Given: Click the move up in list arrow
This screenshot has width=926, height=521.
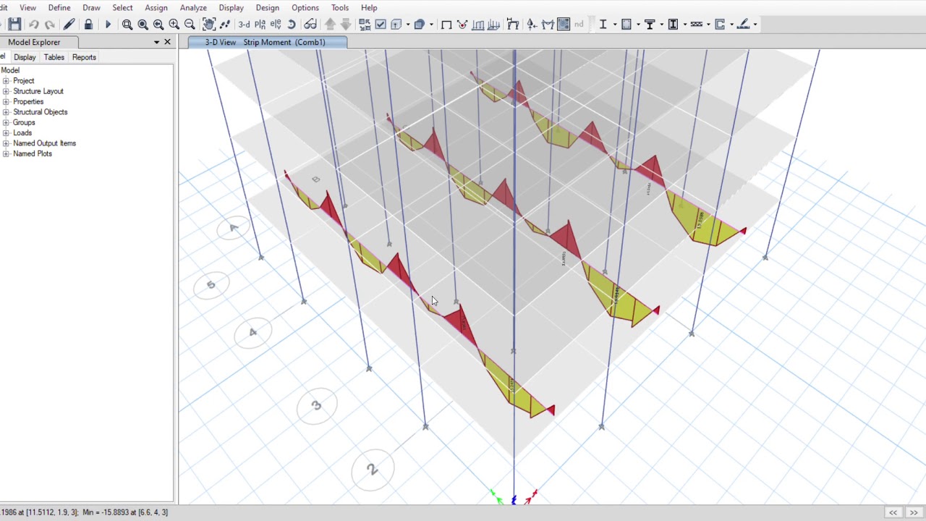Looking at the screenshot, I should (x=330, y=24).
